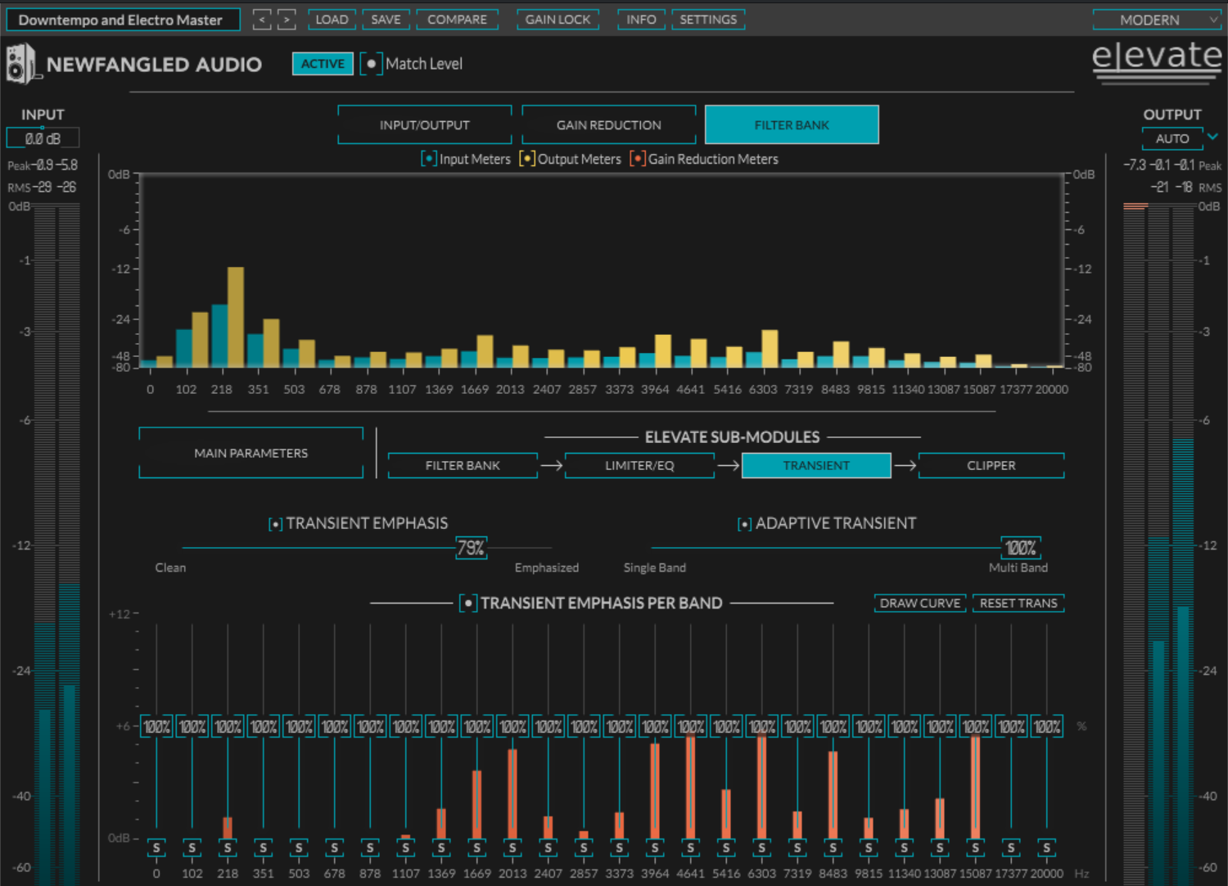Solo the 1669 Hz band
This screenshot has width=1228, height=886.
tap(477, 848)
